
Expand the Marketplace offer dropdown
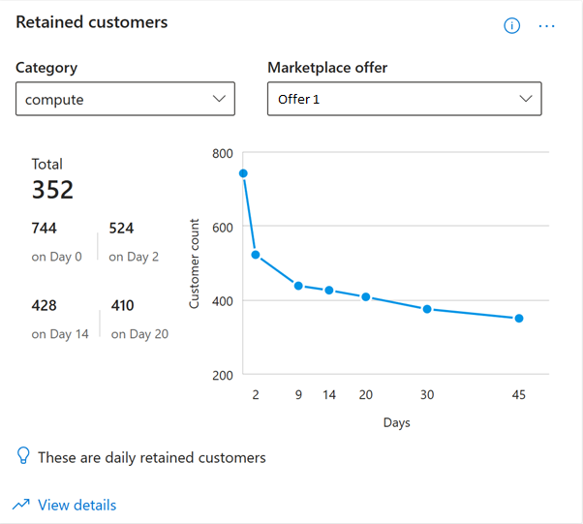pyautogui.click(x=404, y=99)
